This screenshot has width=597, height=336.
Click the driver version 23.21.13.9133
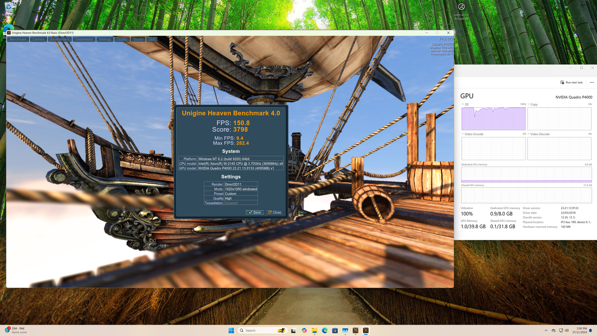coord(569,208)
